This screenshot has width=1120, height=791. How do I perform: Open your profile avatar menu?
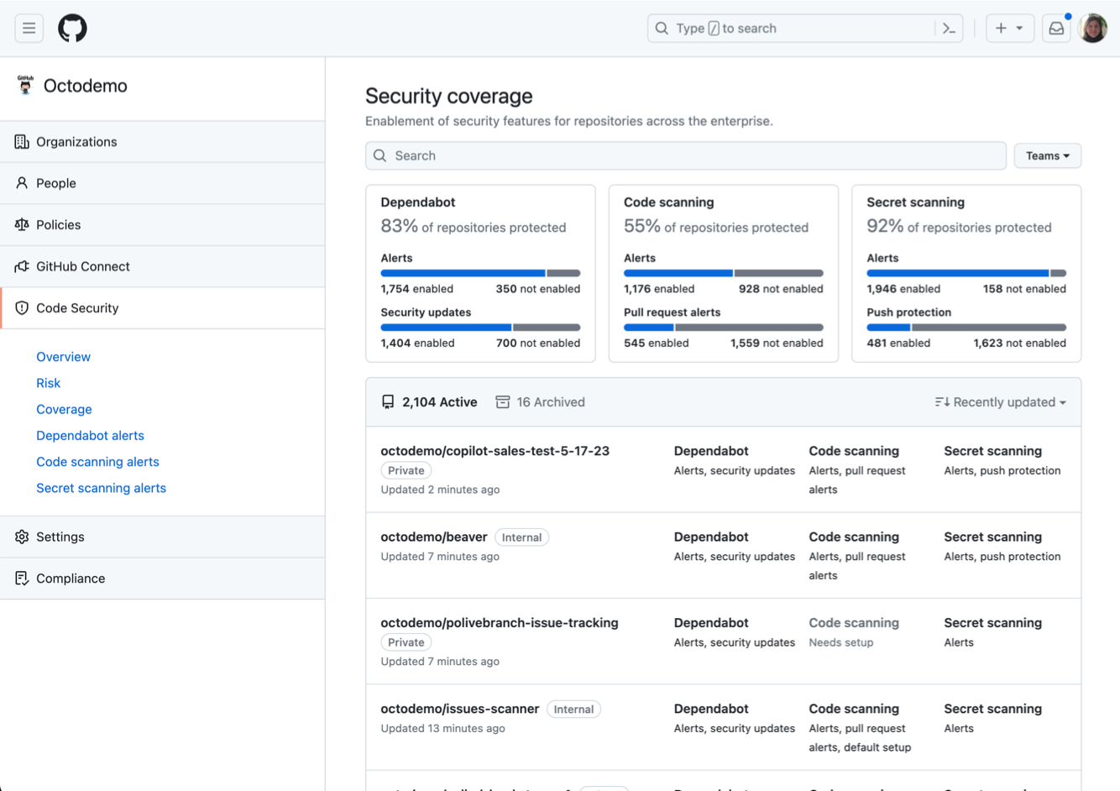[x=1092, y=28]
